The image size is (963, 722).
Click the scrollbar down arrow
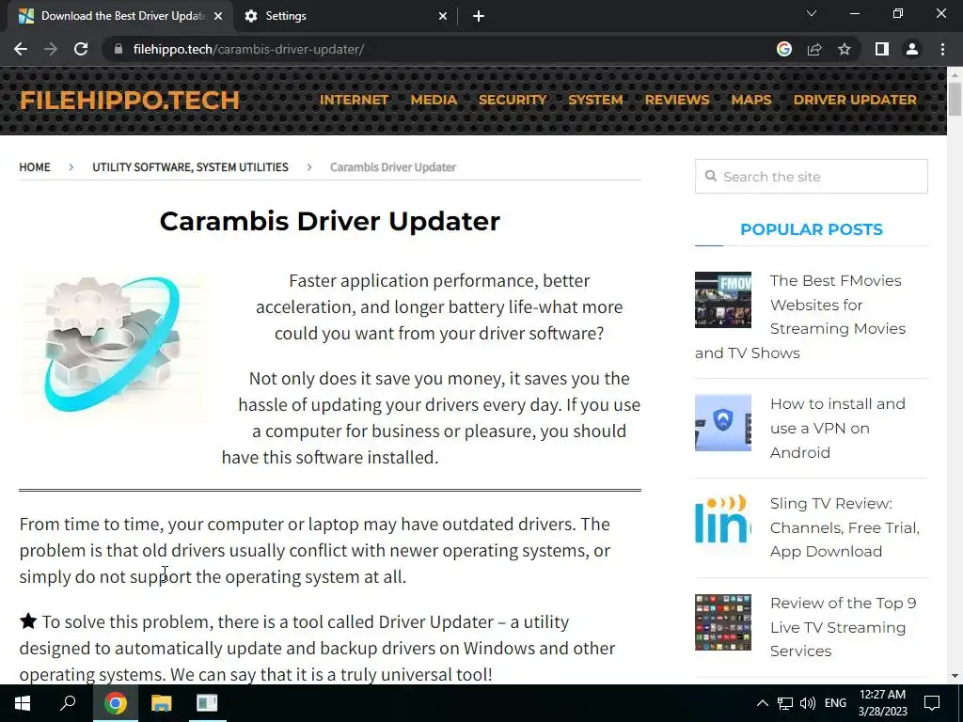point(955,676)
